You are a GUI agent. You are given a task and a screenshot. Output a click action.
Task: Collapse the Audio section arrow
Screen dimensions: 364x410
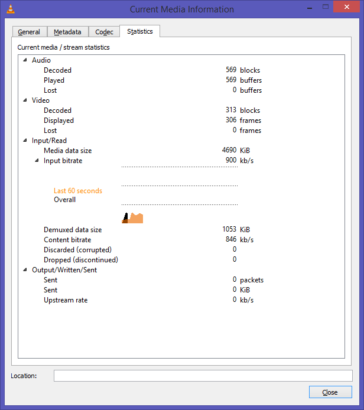[25, 60]
